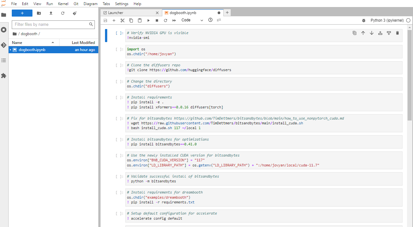Save the notebook with the disk icon
Image resolution: width=413 pixels, height=227 pixels.
point(105,20)
